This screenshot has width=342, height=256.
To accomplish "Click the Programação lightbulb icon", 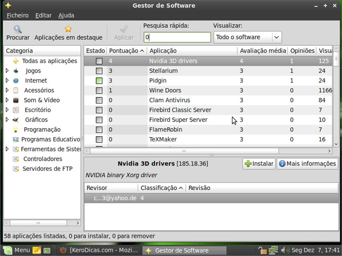I will click(x=16, y=129).
